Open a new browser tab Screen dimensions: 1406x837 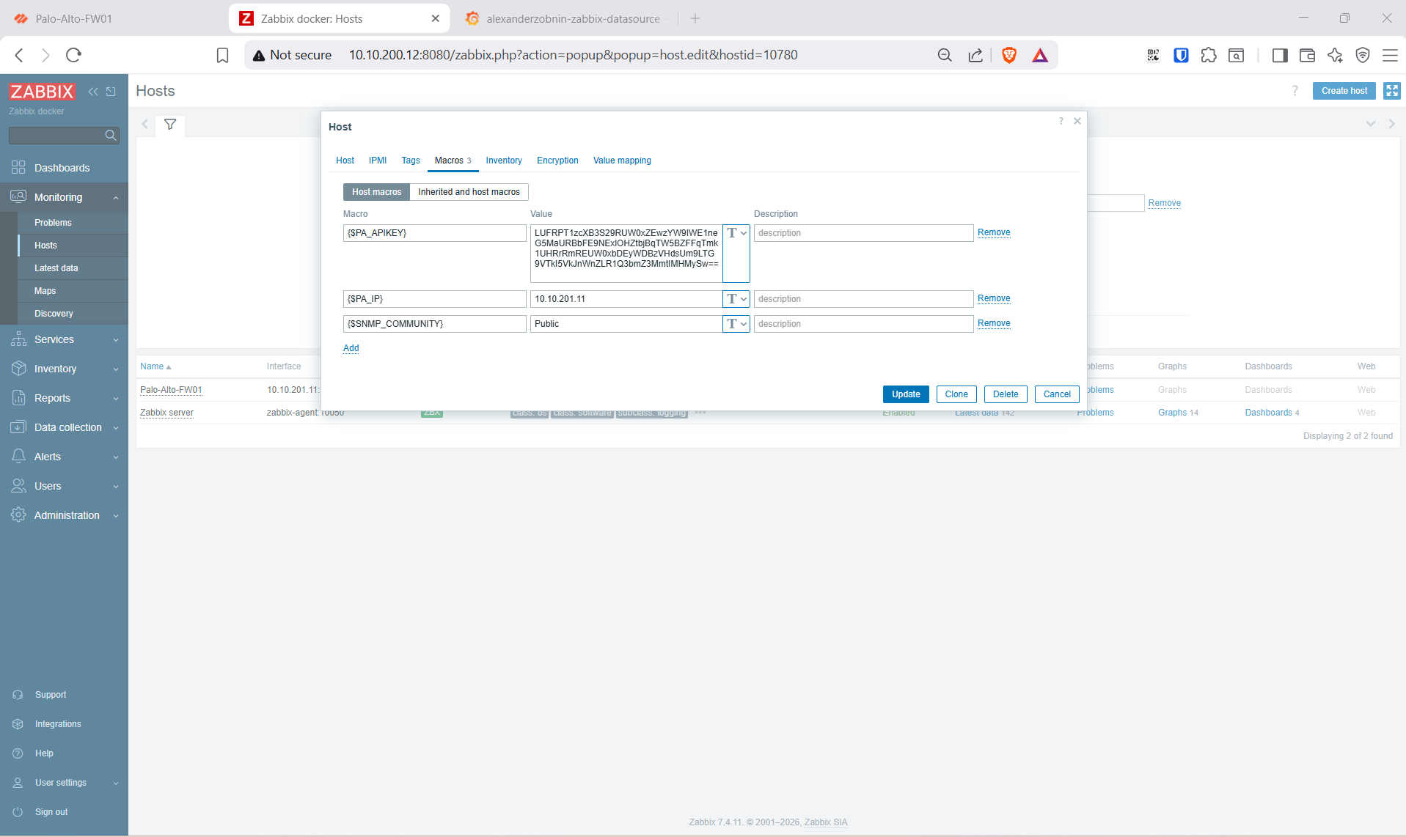tap(695, 18)
